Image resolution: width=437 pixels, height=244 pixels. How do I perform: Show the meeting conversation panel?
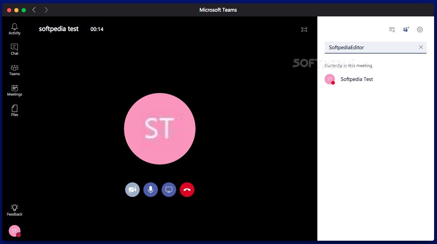392,30
